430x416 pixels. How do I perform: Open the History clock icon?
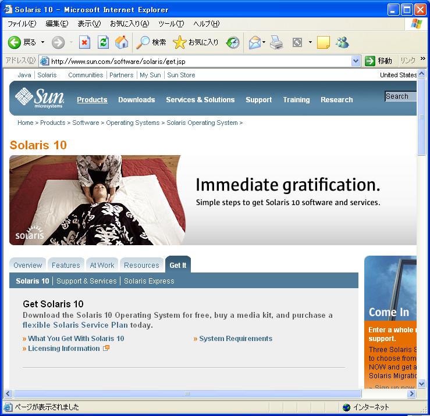(233, 42)
